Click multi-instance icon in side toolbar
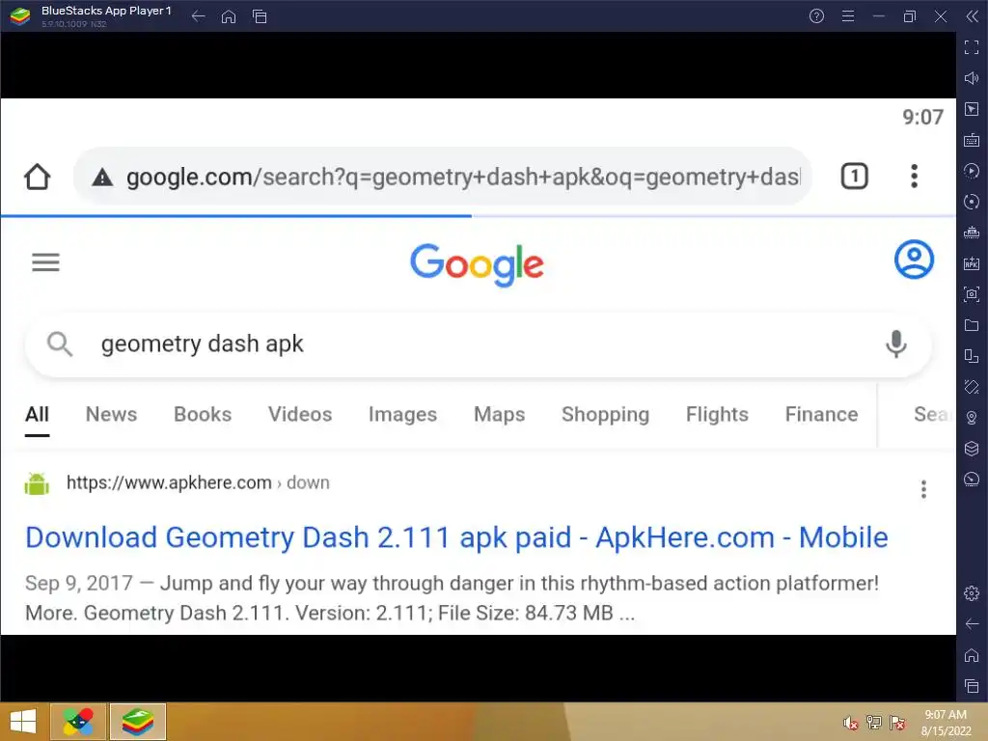Viewport: 988px width, 741px height. click(x=972, y=356)
